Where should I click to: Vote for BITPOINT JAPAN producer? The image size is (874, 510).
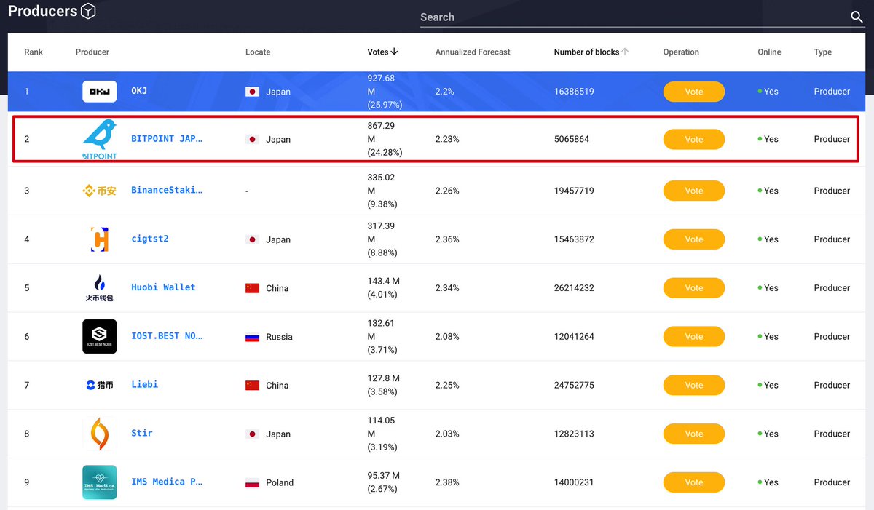pyautogui.click(x=693, y=139)
